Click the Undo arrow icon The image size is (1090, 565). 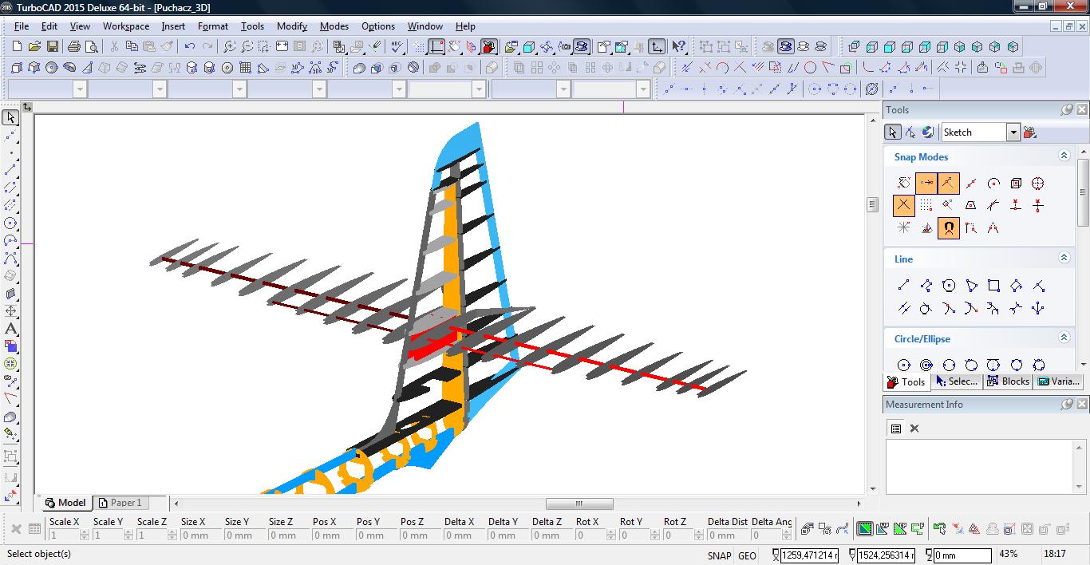pyautogui.click(x=190, y=47)
